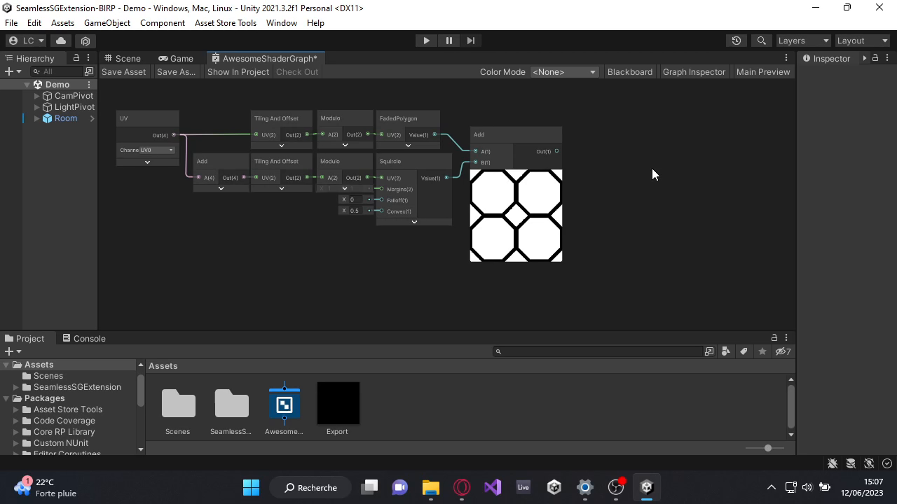
Task: Select the Export asset thumbnail
Action: pyautogui.click(x=338, y=403)
